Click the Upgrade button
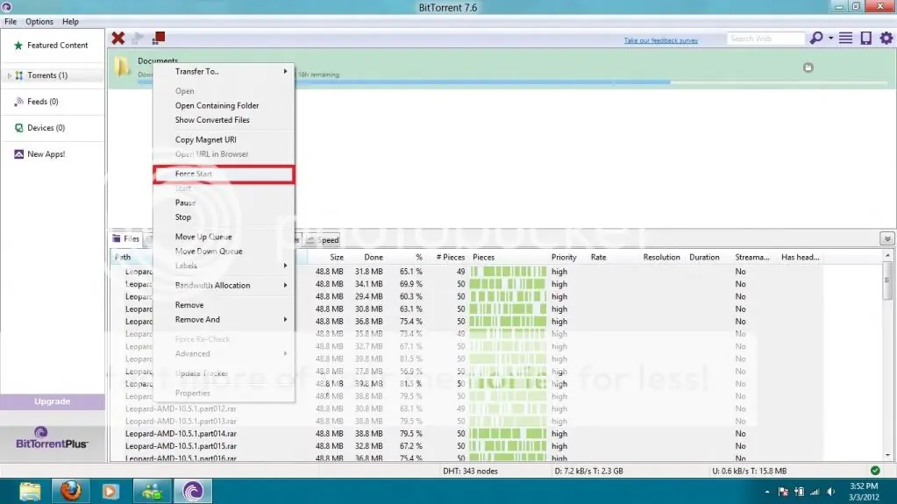This screenshot has height=504, width=897. [x=52, y=401]
